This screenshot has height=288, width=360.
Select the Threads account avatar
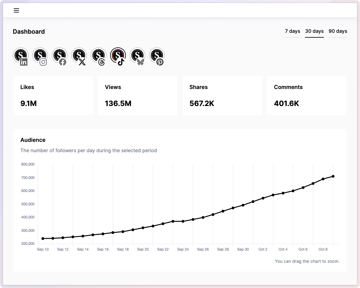(x=99, y=56)
